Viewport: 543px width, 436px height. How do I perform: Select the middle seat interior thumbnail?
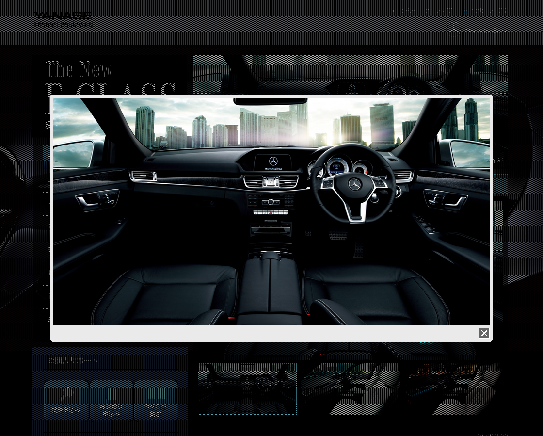pyautogui.click(x=351, y=389)
